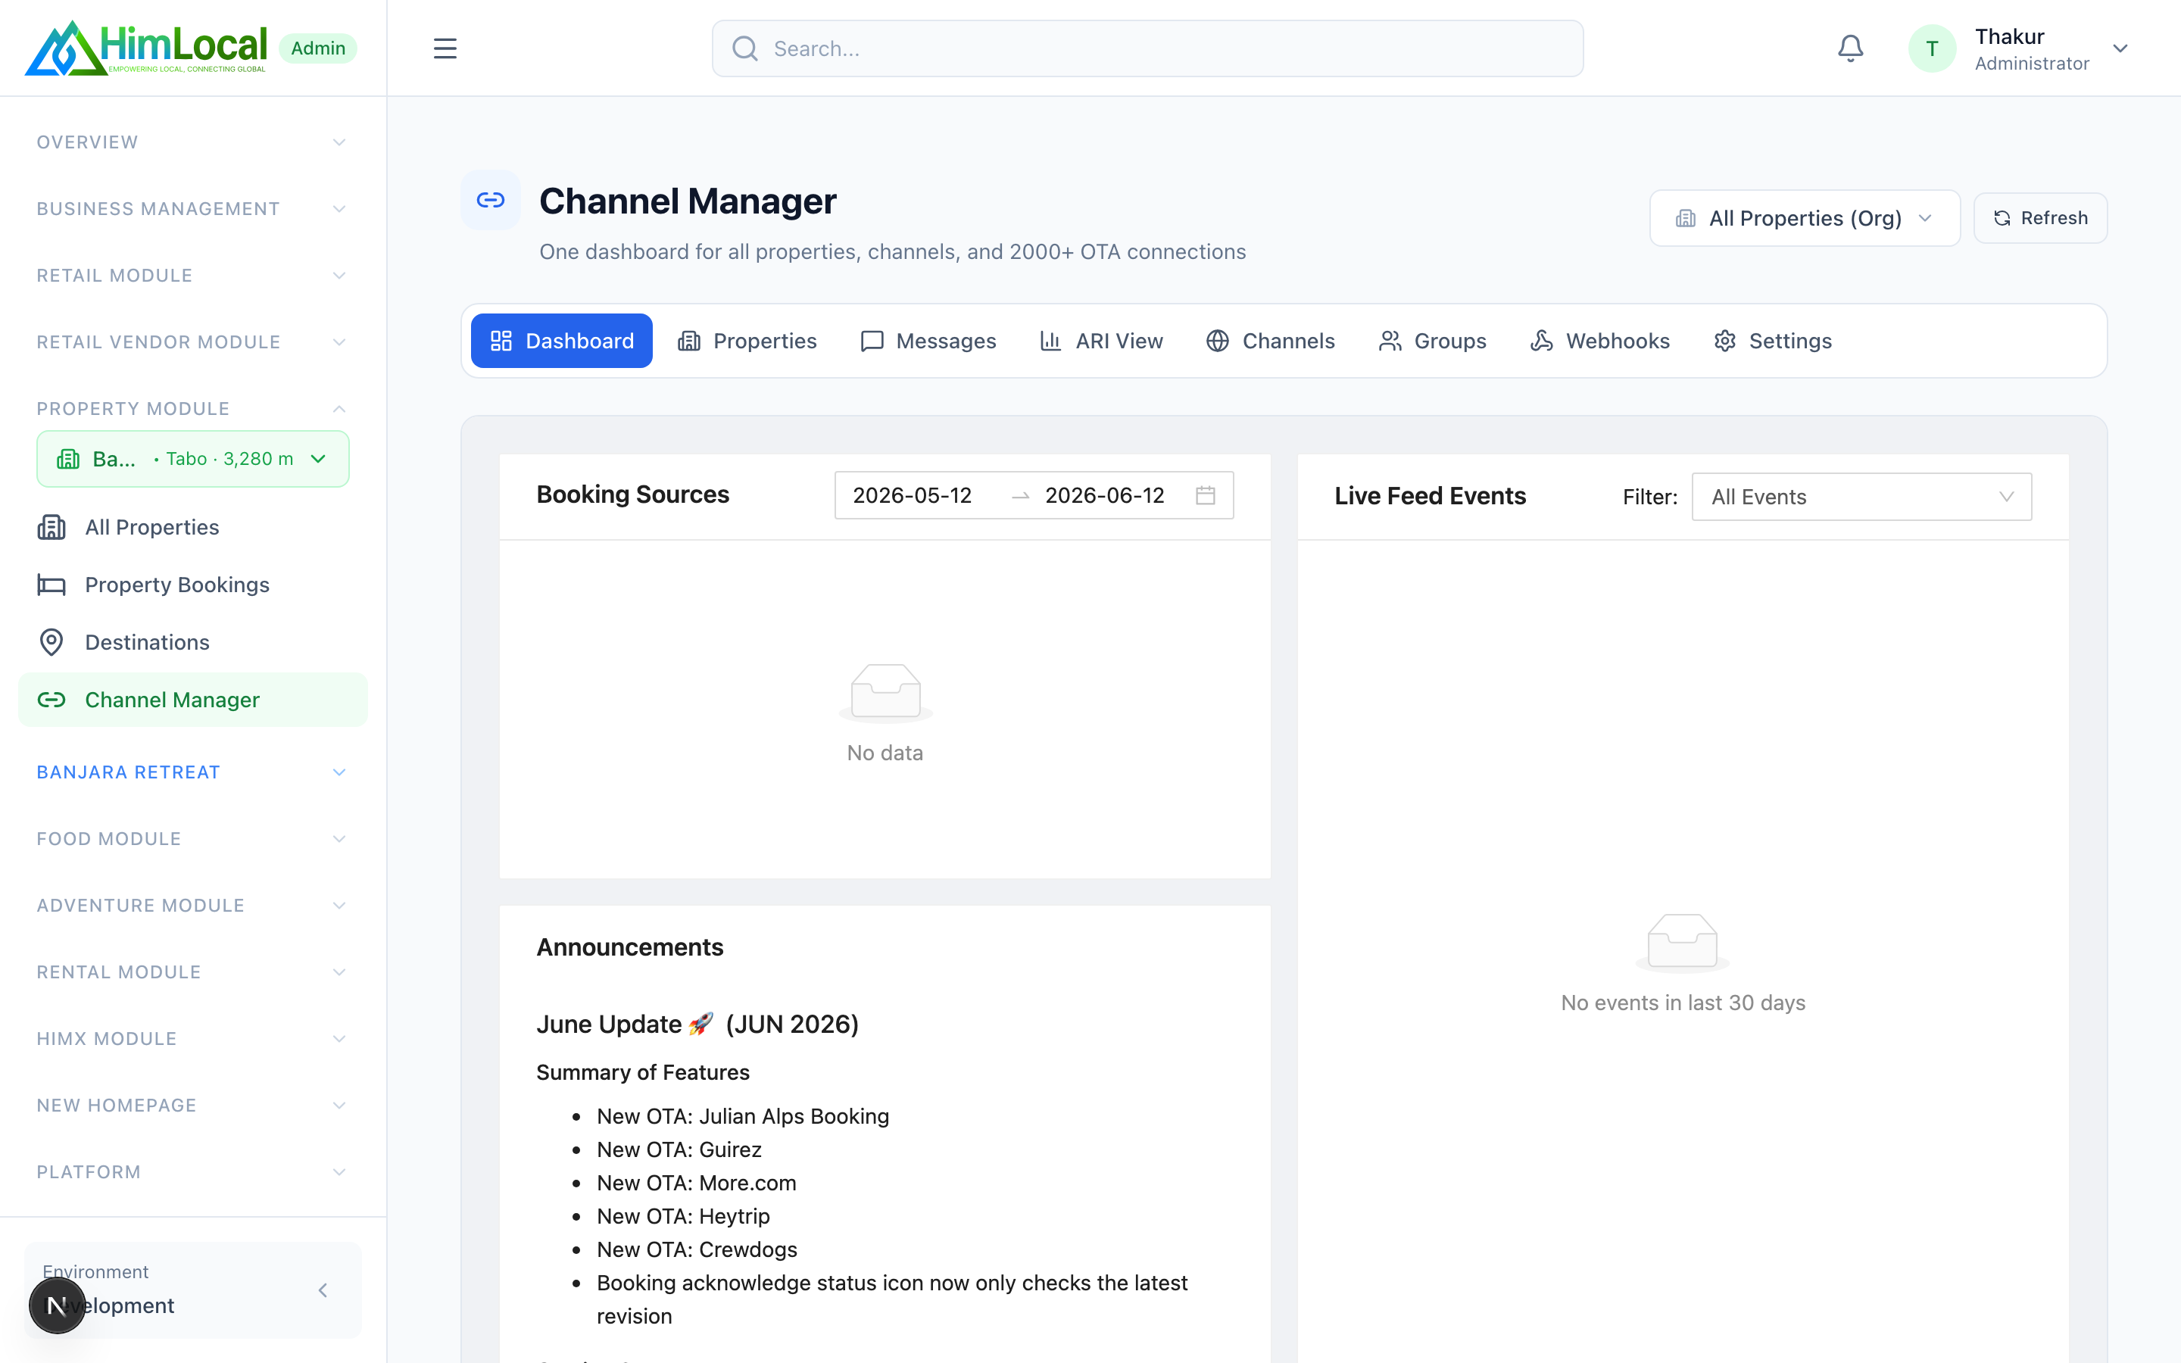
Task: Switch to the ARI View tab
Action: [x=1101, y=341]
